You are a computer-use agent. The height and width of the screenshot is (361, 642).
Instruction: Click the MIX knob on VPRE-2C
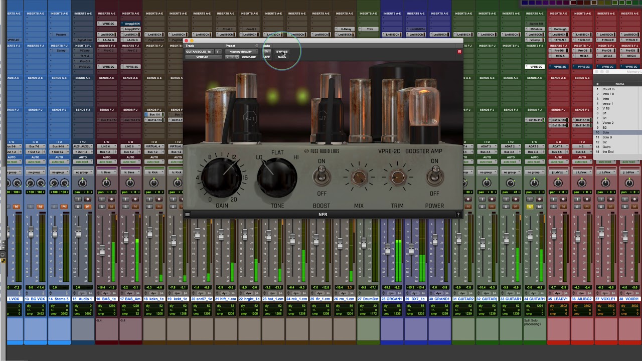click(x=359, y=177)
